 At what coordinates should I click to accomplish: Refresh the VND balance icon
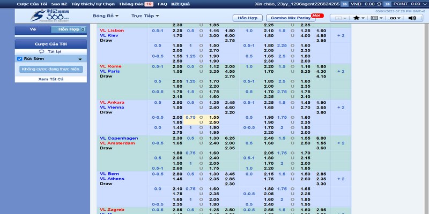(x=379, y=4)
